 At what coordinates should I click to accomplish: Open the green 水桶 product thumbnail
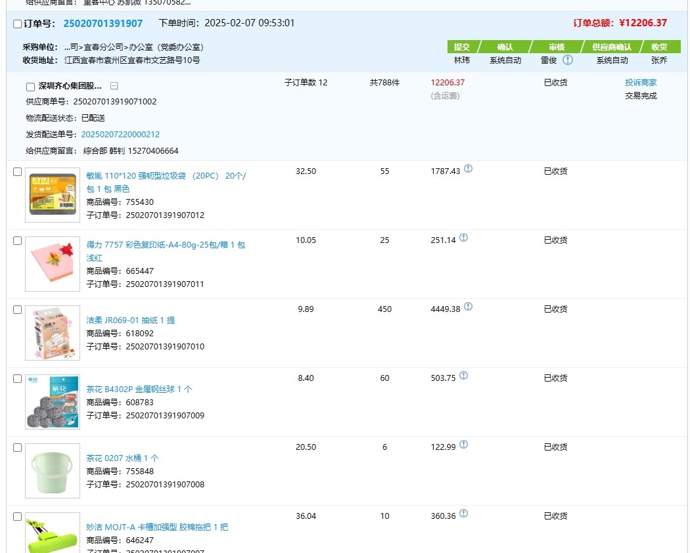(x=53, y=471)
